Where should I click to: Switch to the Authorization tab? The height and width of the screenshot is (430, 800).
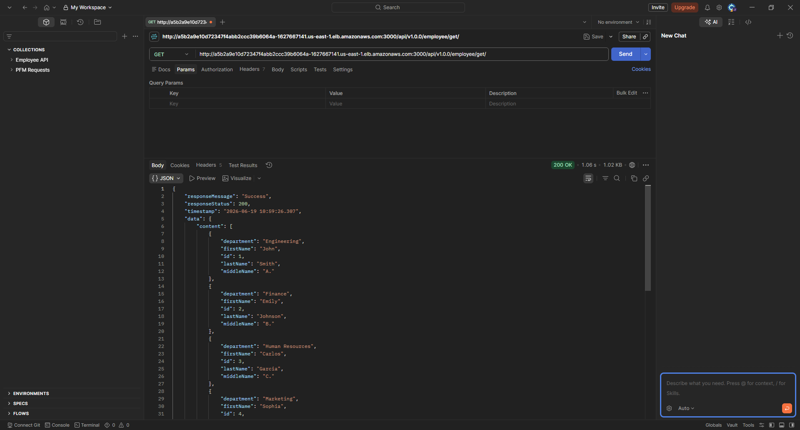(x=217, y=70)
